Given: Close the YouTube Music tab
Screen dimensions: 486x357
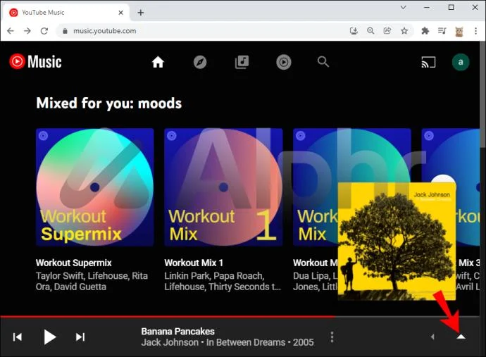Looking at the screenshot, I should coord(121,13).
